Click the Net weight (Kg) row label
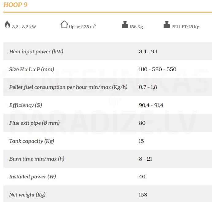The height and width of the screenshot is (202, 212). (27, 195)
